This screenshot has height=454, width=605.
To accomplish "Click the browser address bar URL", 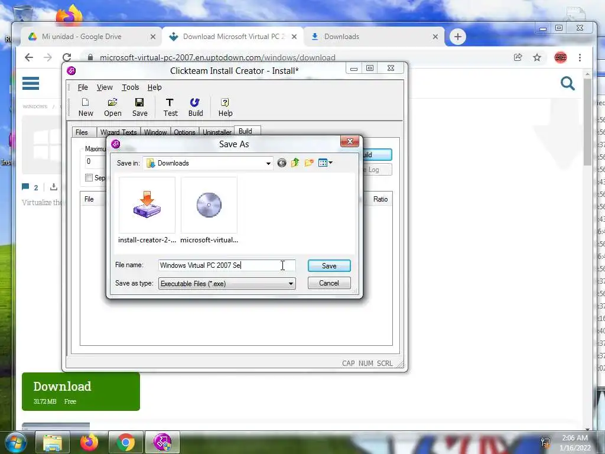I will pyautogui.click(x=217, y=57).
